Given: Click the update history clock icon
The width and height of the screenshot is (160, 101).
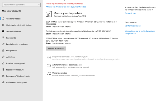Looking at the screenshot, I should [x=49, y=66].
